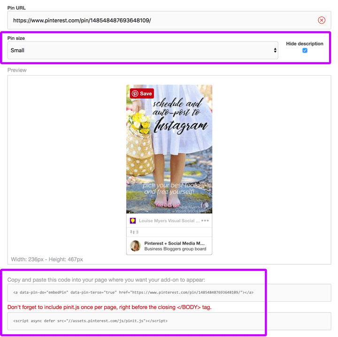This screenshot has height=337, width=338.
Task: Click the purple Louise Myers source icon
Action: click(x=133, y=221)
